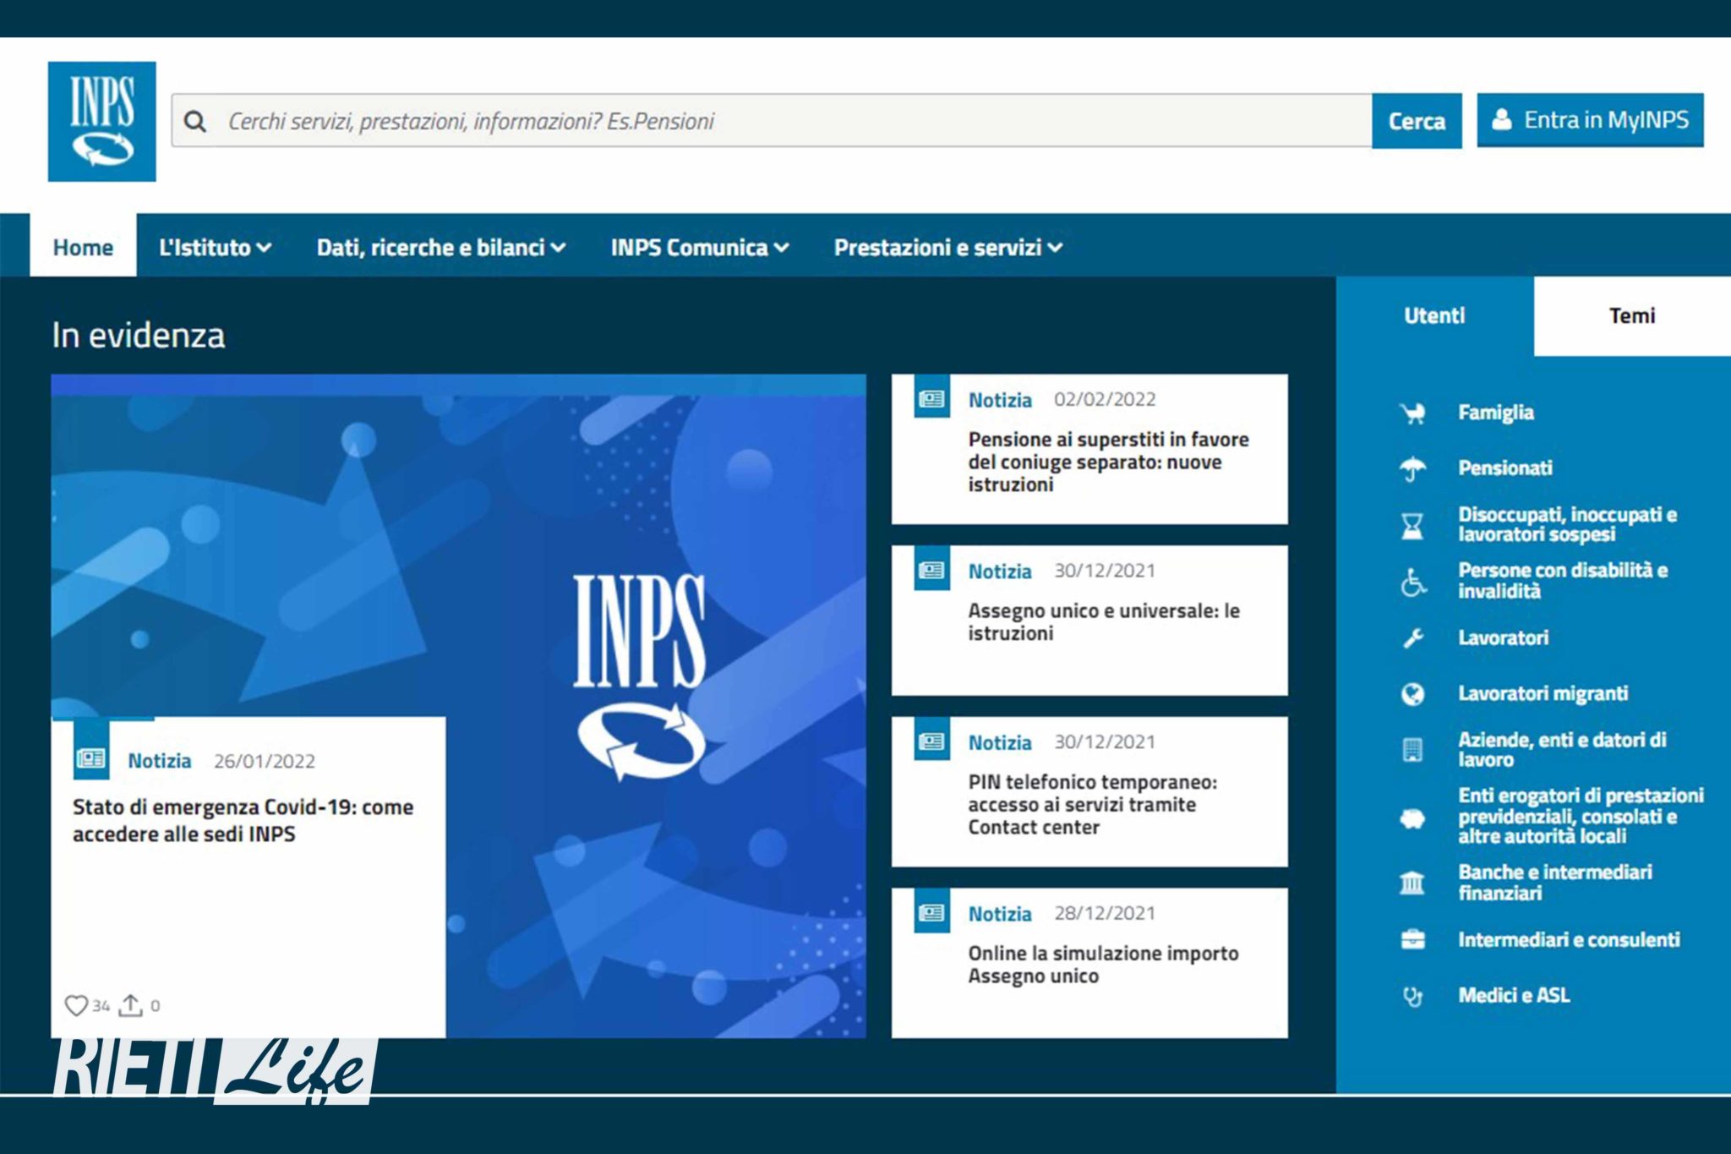
Task: Click the share icon on Covid-19 news
Action: point(130,1005)
